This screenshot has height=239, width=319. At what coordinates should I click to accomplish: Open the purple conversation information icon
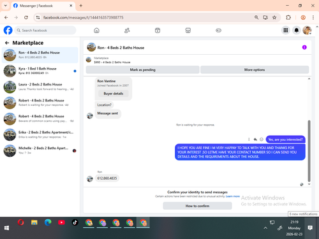304,47
